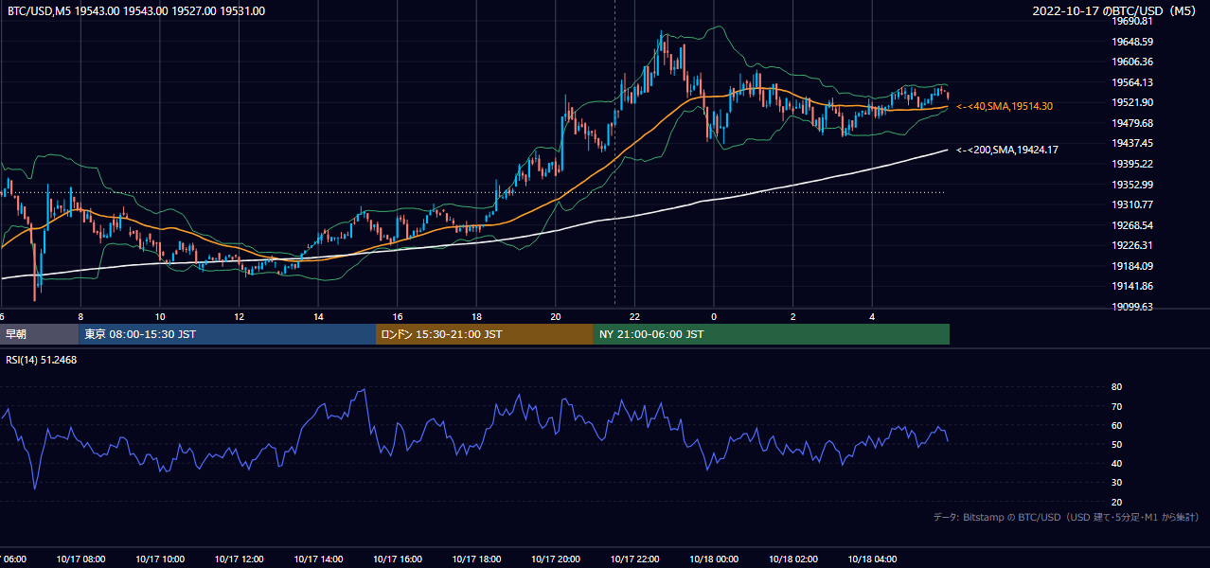Click hour tick 12 under price chart
This screenshot has width=1210, height=568.
(239, 316)
